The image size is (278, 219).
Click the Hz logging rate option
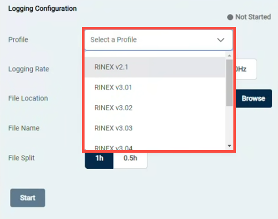click(246, 69)
